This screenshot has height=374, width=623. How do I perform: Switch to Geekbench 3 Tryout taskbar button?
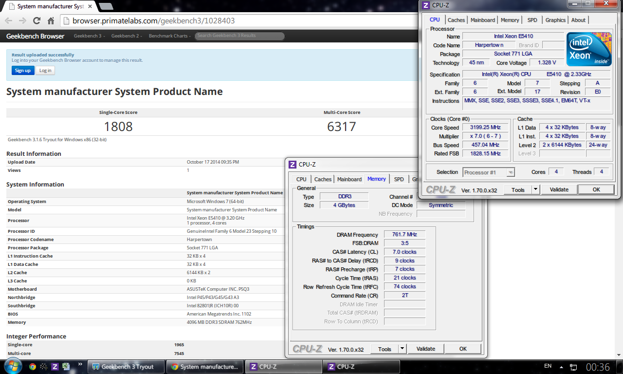(x=127, y=367)
